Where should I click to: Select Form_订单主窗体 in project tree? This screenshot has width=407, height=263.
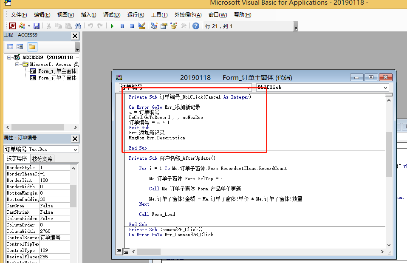point(57,71)
